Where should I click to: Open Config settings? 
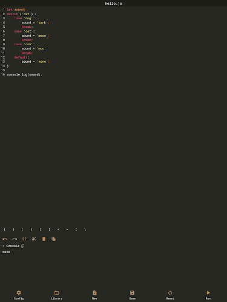pos(19,295)
